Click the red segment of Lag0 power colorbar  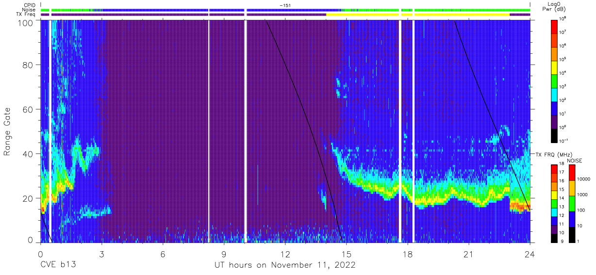[554, 26]
